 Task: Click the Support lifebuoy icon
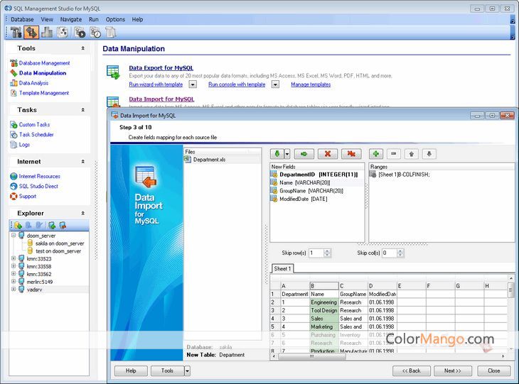point(14,197)
